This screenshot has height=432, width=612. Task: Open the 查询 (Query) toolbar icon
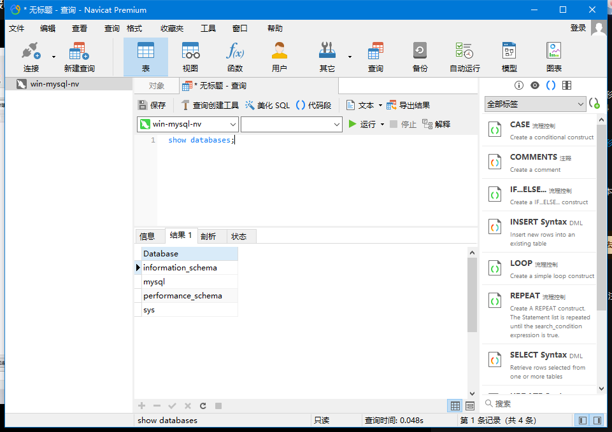376,57
